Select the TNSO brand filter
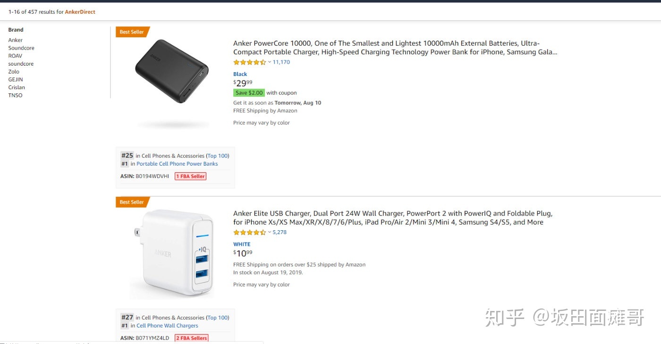 [15, 95]
